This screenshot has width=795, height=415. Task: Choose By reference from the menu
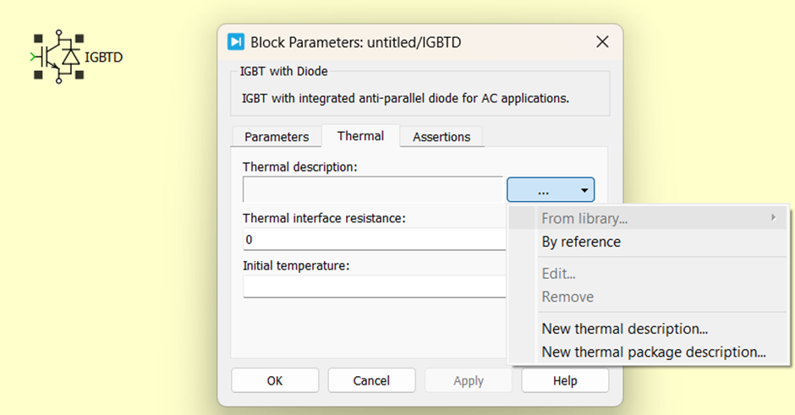pos(581,242)
